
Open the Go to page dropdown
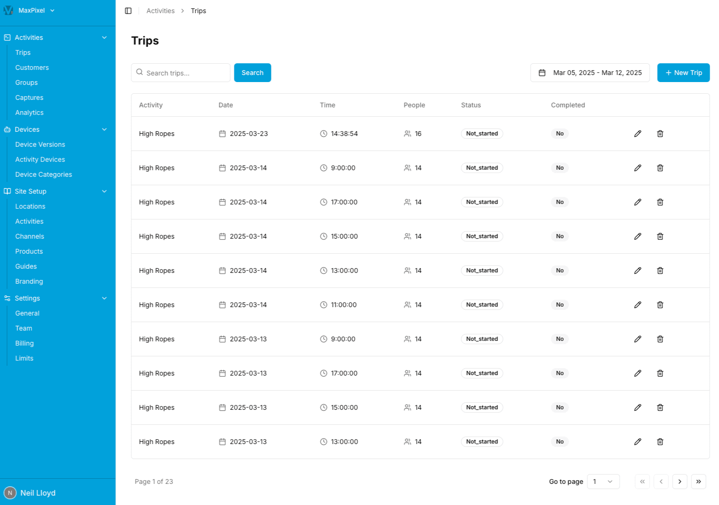coord(603,482)
